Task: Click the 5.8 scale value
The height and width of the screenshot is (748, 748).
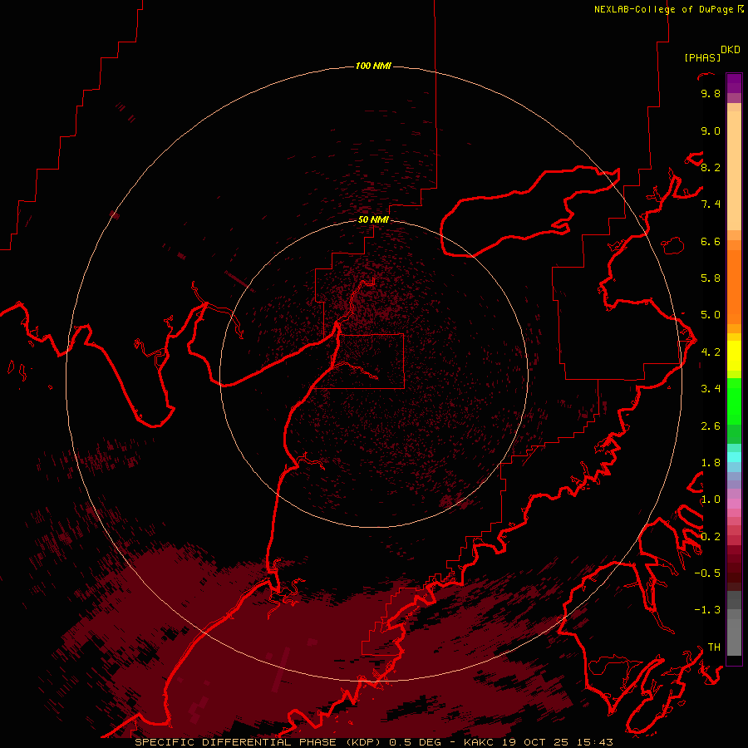Action: click(x=711, y=278)
